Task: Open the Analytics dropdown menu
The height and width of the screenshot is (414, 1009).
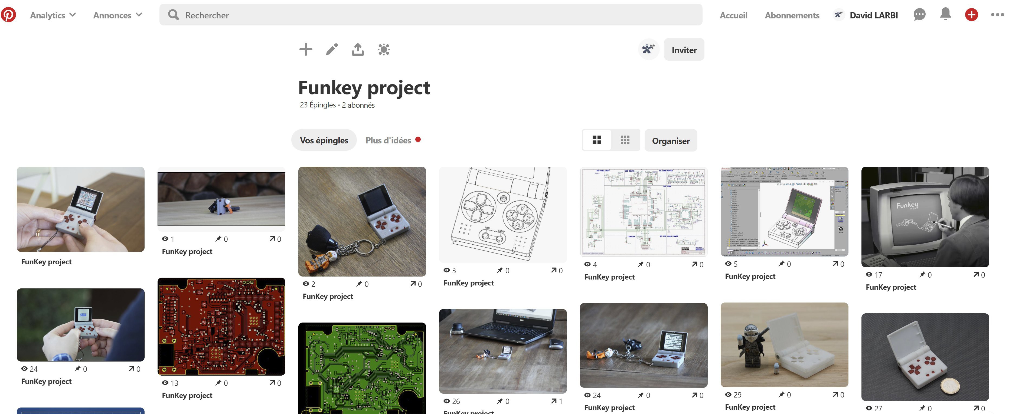Action: [53, 15]
